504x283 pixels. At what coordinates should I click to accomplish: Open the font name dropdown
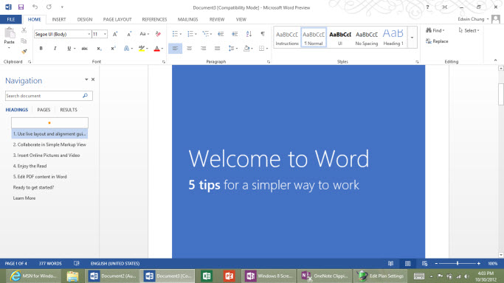click(89, 34)
